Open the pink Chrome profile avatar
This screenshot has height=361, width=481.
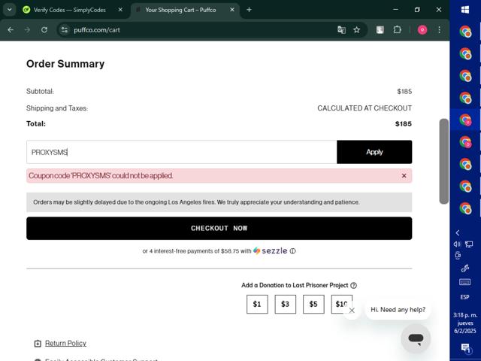(422, 30)
